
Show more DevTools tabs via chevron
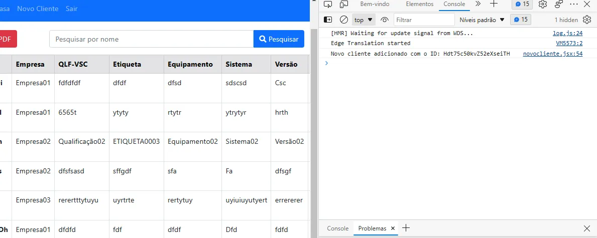point(478,4)
